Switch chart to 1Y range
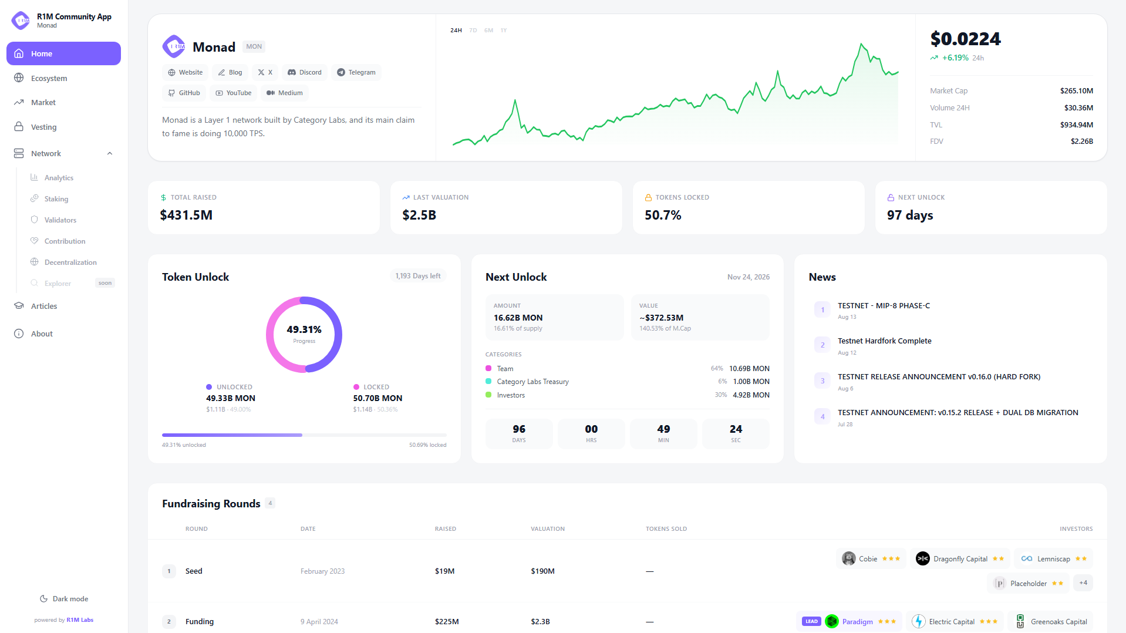The image size is (1126, 633). pyautogui.click(x=504, y=31)
